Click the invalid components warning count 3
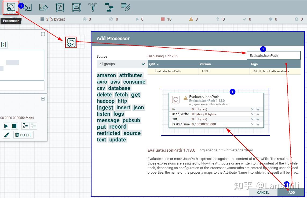Viewport: 307px width, 198px height. pyautogui.click(x=193, y=19)
